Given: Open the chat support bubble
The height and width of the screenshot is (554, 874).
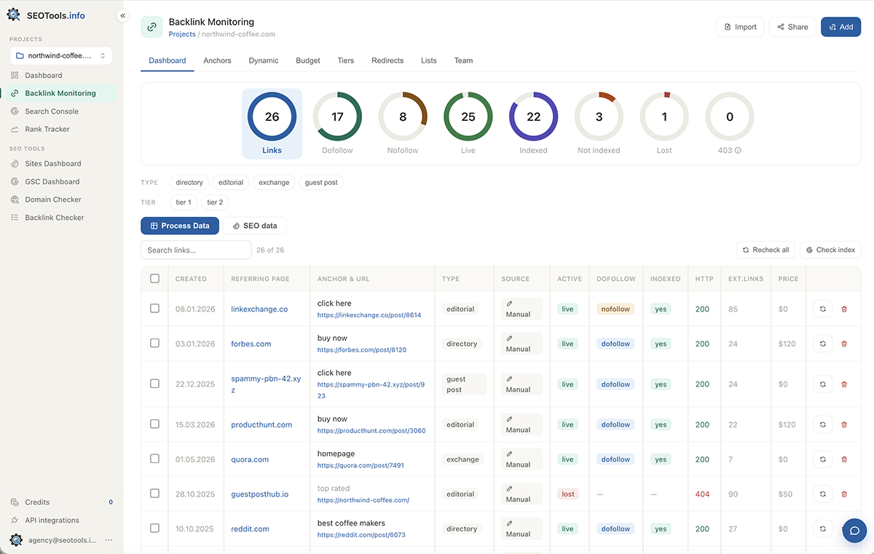Looking at the screenshot, I should 855,530.
